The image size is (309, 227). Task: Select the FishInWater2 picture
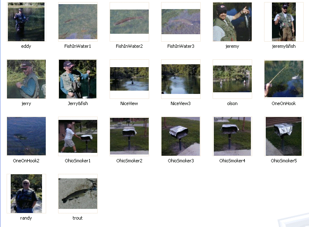129,22
